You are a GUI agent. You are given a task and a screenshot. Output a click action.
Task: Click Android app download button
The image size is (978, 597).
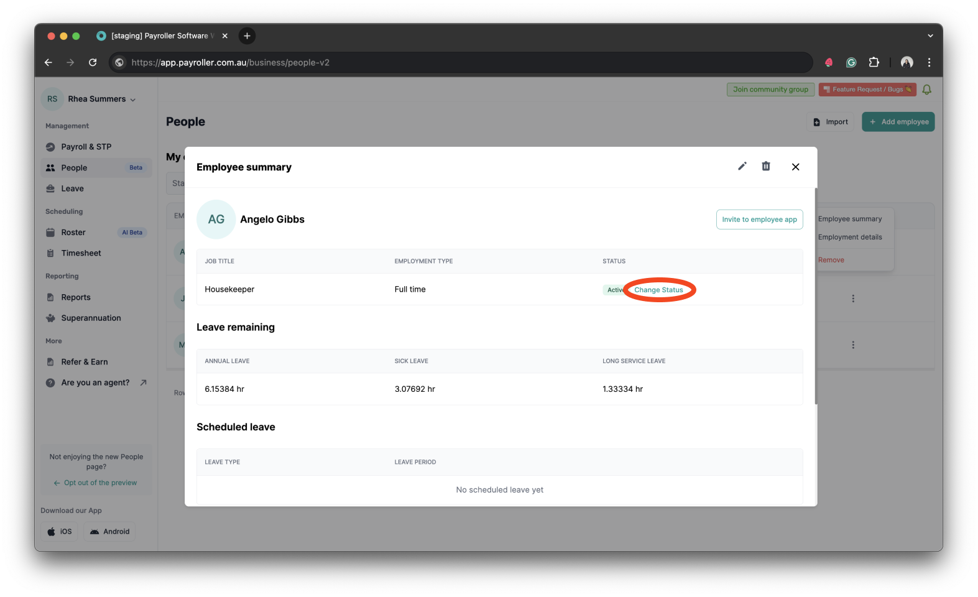[x=109, y=532]
